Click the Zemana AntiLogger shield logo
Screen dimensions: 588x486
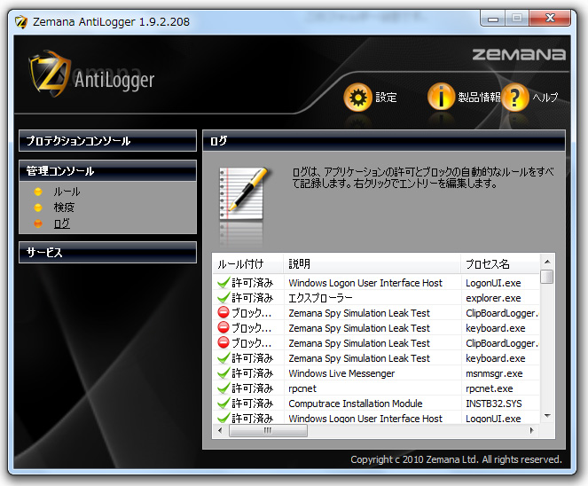(x=50, y=74)
